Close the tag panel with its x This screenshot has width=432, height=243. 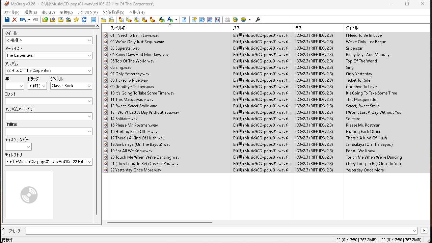click(98, 26)
